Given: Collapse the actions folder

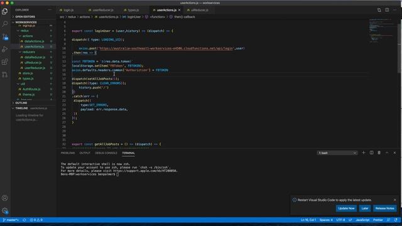Looking at the screenshot, I should pyautogui.click(x=28, y=36).
